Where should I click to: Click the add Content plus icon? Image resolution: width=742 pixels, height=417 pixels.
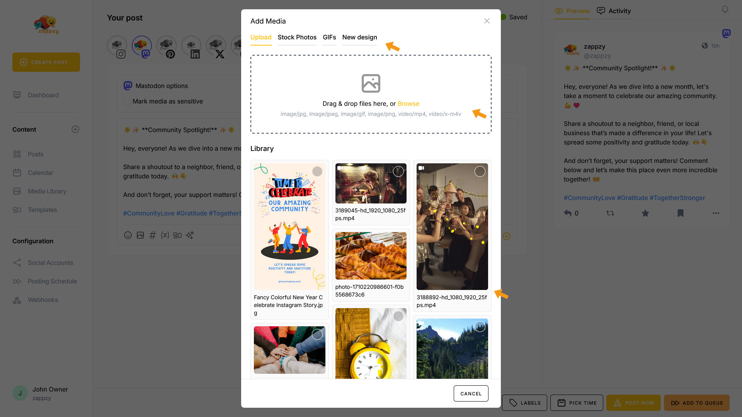coord(75,129)
